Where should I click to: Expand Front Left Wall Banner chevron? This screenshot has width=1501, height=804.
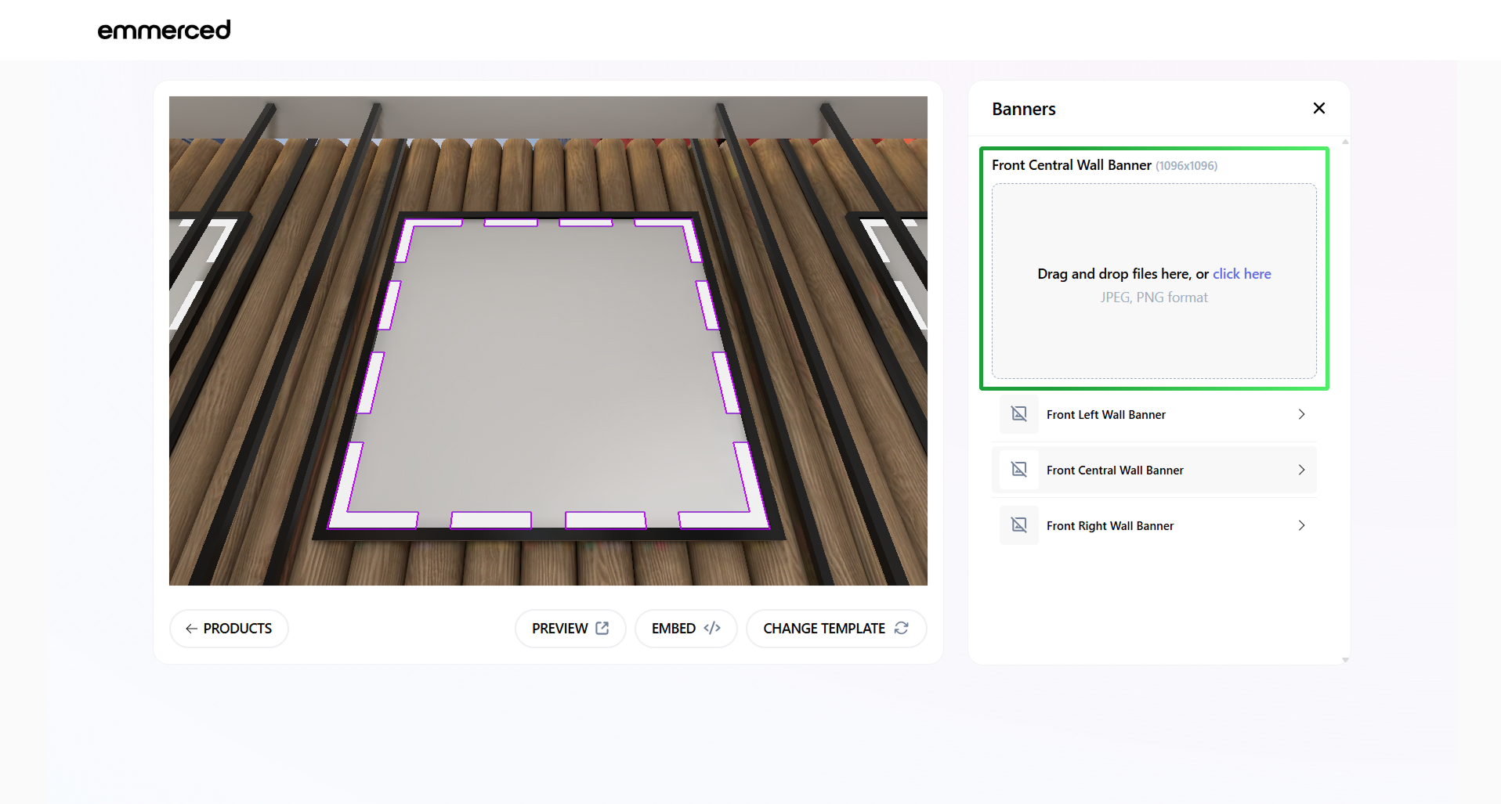(x=1300, y=414)
